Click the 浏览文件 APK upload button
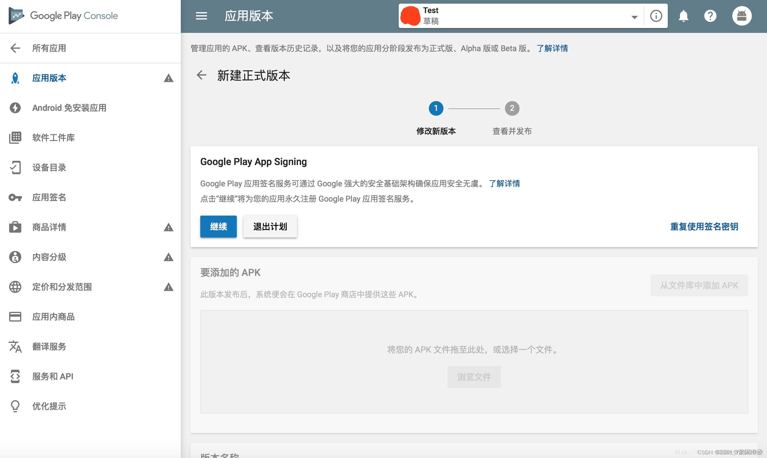Image resolution: width=767 pixels, height=458 pixels. tap(473, 376)
